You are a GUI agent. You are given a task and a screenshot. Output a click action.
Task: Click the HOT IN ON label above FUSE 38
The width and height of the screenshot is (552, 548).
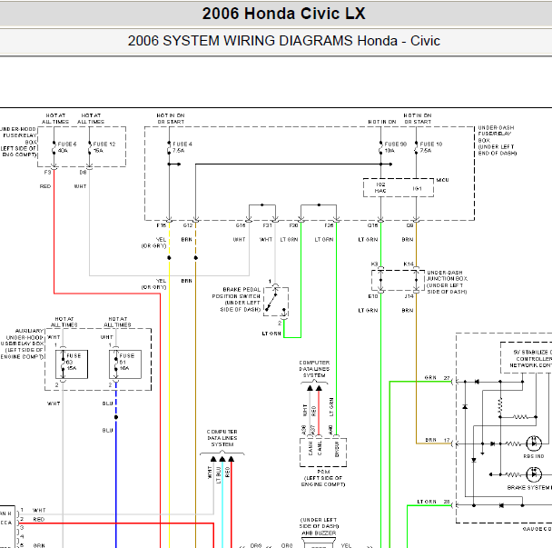[x=382, y=122]
